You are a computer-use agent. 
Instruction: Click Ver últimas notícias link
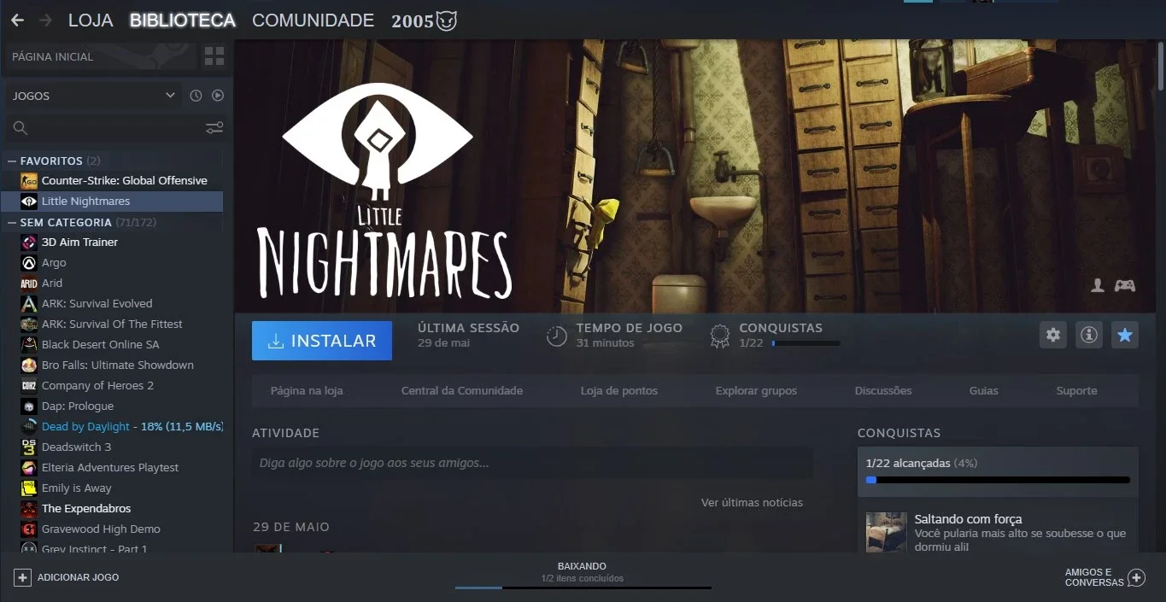pyautogui.click(x=752, y=503)
